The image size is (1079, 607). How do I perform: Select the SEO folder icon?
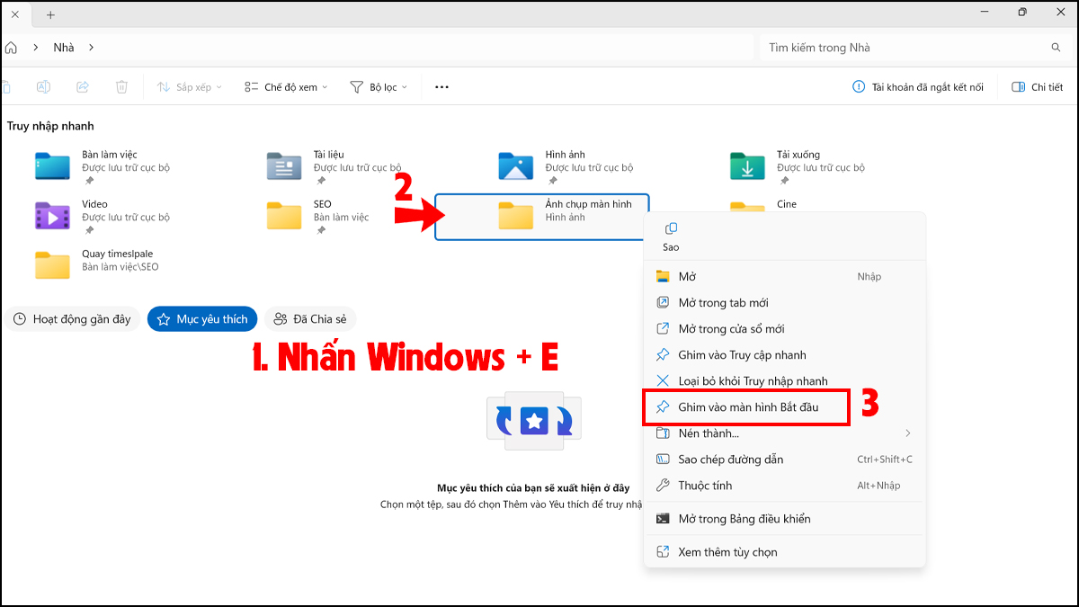point(284,216)
